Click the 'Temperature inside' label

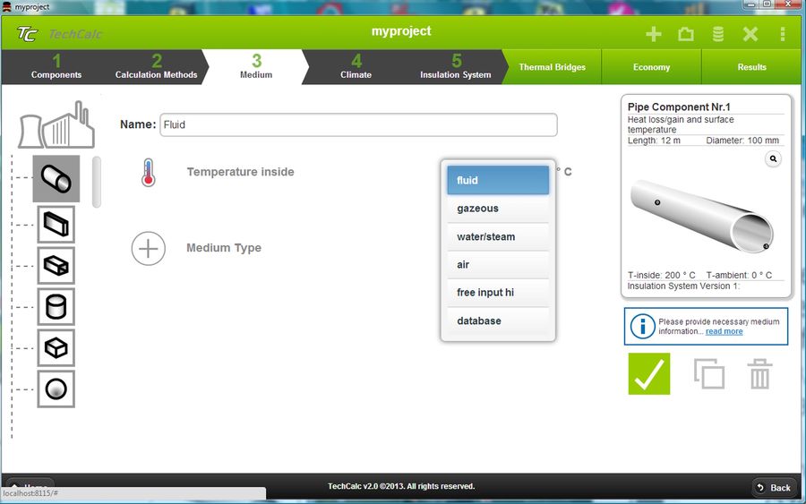pyautogui.click(x=240, y=172)
